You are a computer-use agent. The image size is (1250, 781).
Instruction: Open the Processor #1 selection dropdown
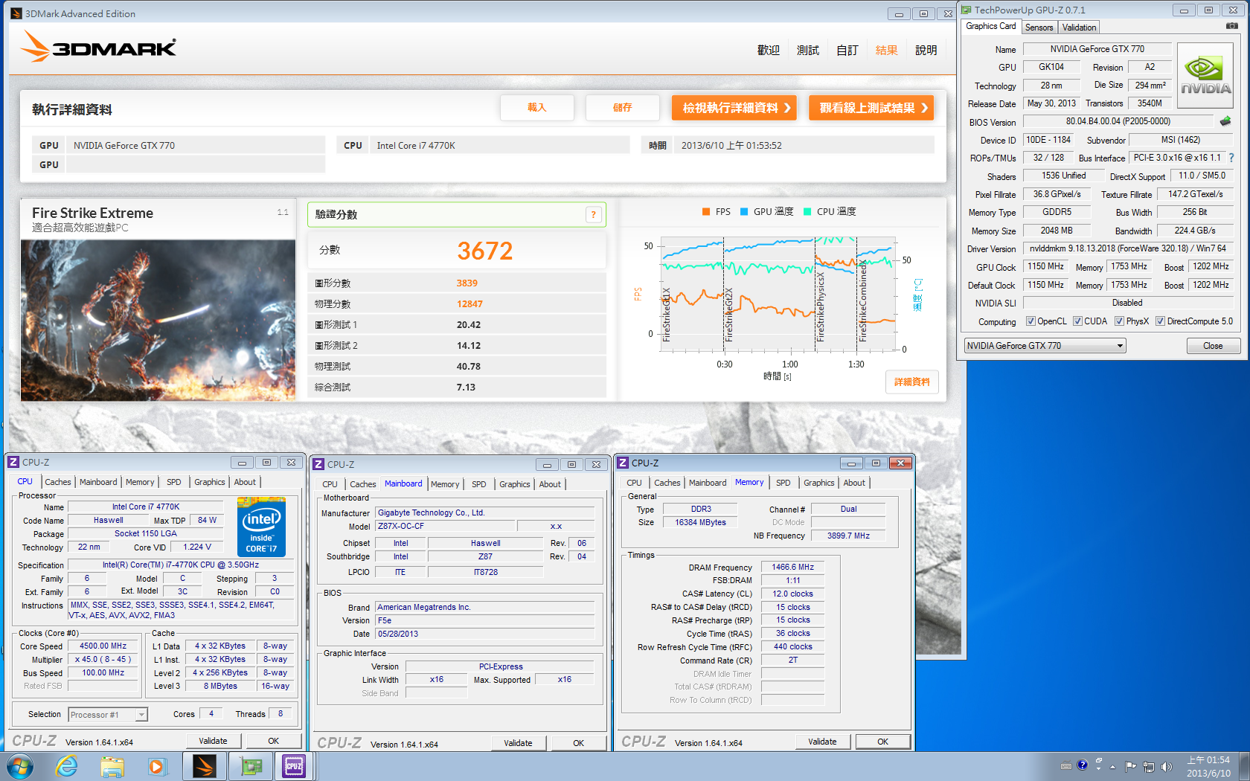pos(108,715)
